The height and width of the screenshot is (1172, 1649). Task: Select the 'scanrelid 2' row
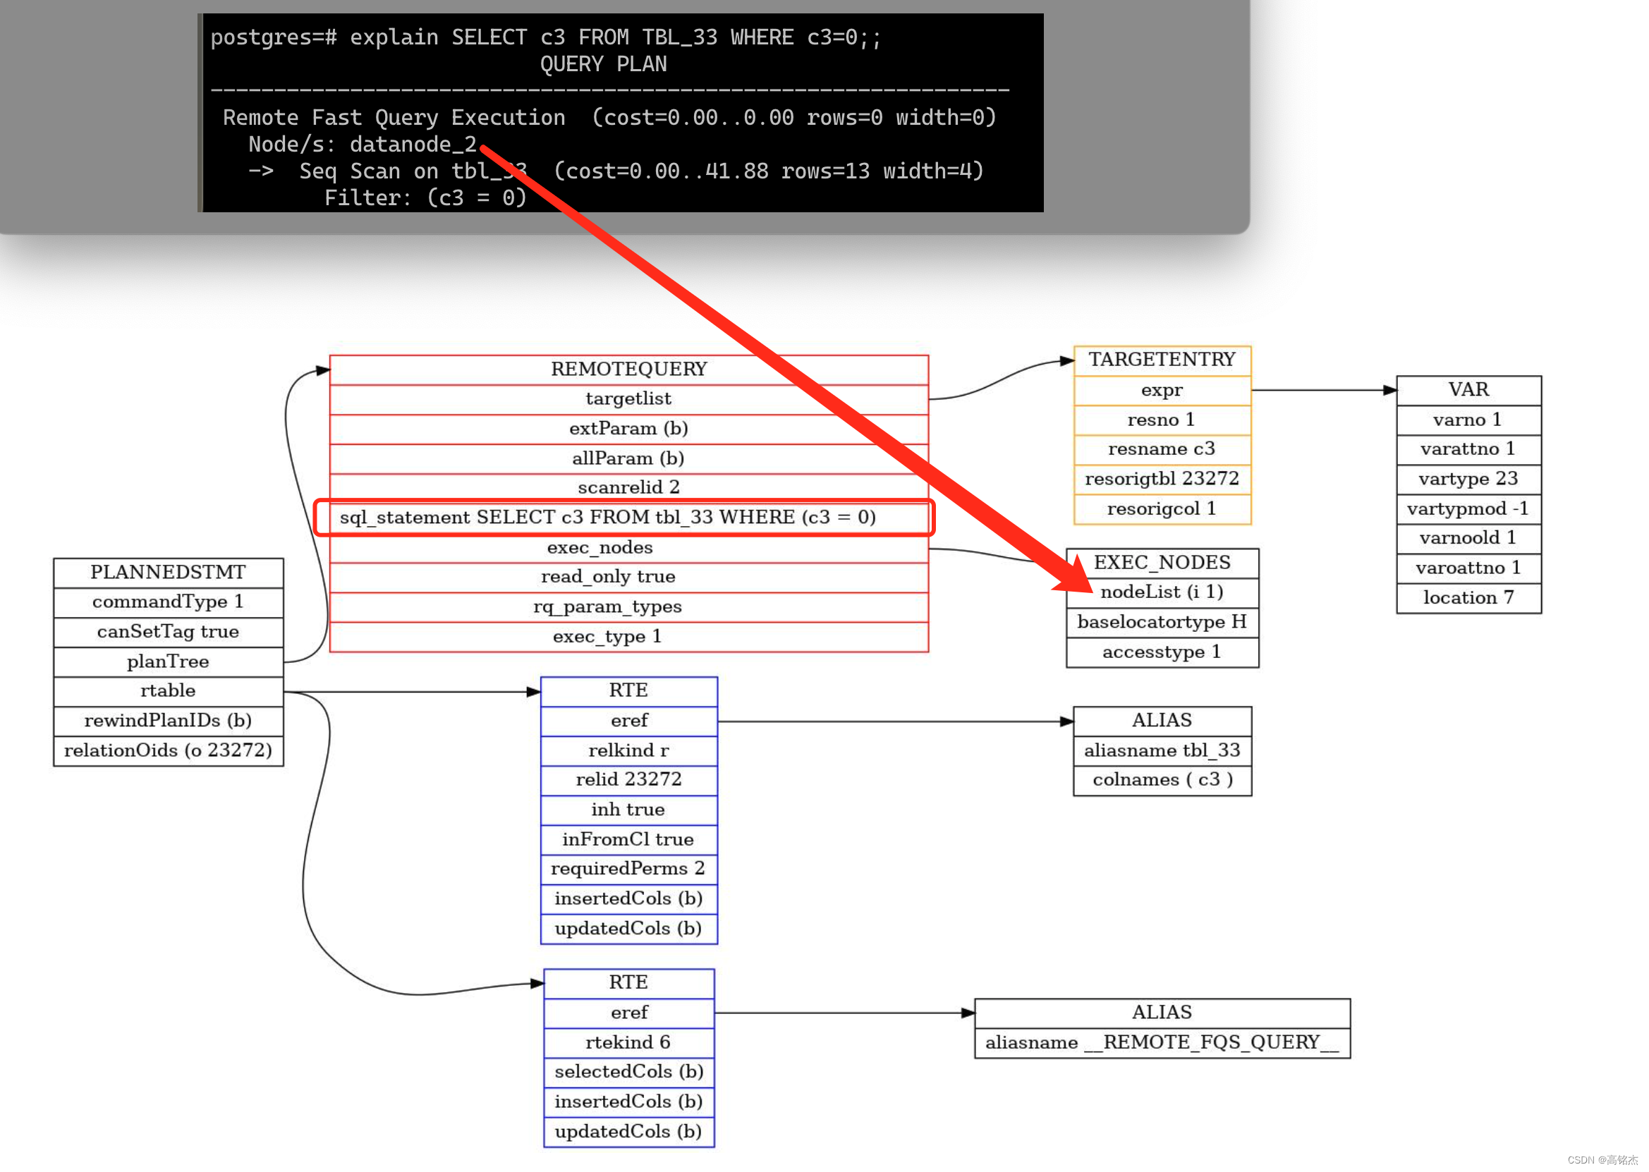coord(628,488)
